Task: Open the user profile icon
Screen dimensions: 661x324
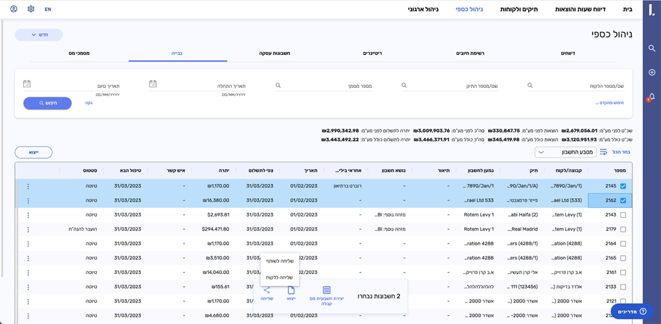Action: pos(14,9)
